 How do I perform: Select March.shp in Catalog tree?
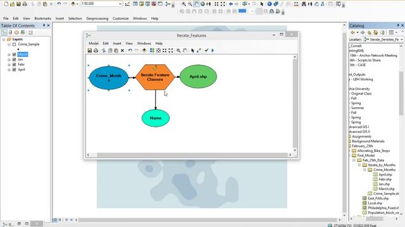click(387, 189)
